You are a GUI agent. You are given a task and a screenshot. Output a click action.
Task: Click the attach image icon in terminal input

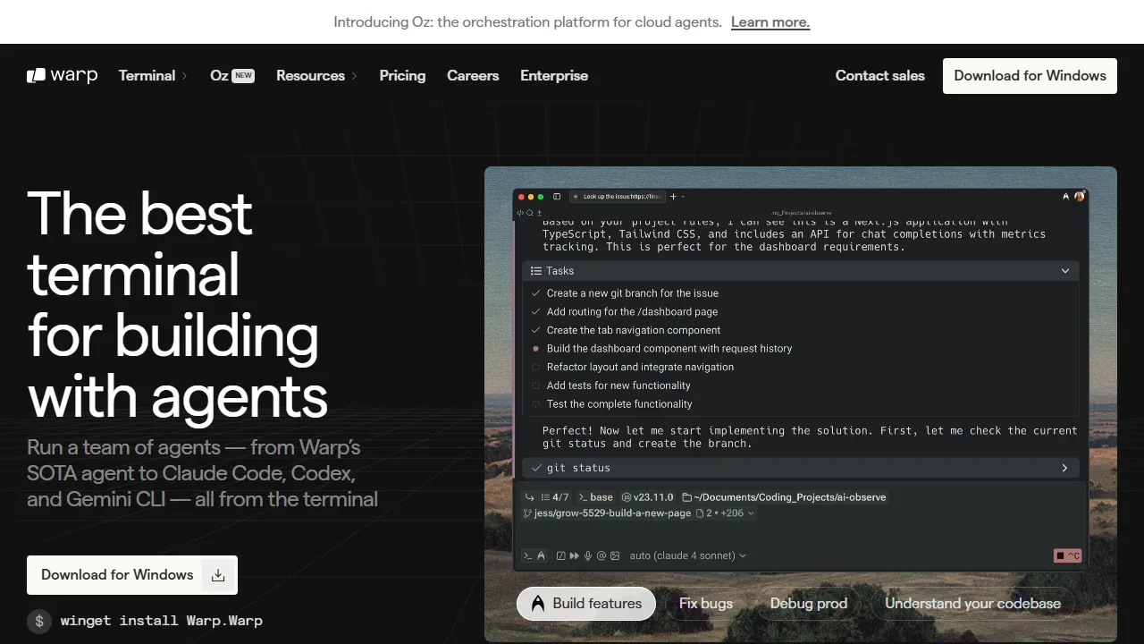click(x=615, y=555)
